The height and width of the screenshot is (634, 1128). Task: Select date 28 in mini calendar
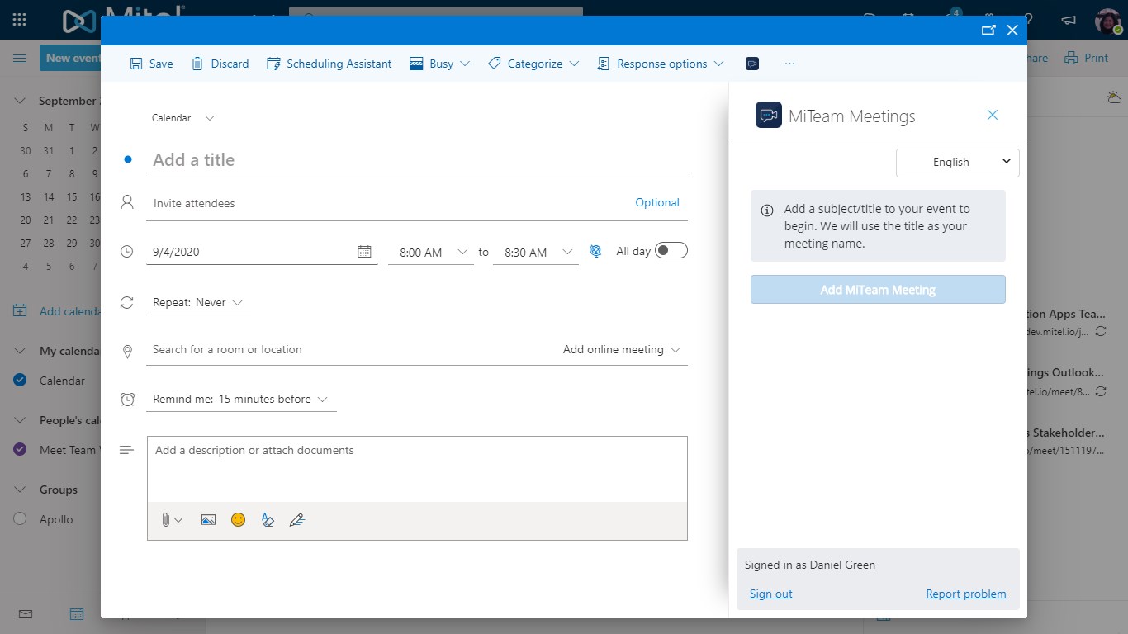click(x=49, y=244)
